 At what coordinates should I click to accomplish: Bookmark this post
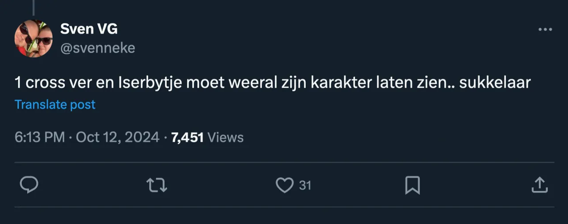click(412, 185)
